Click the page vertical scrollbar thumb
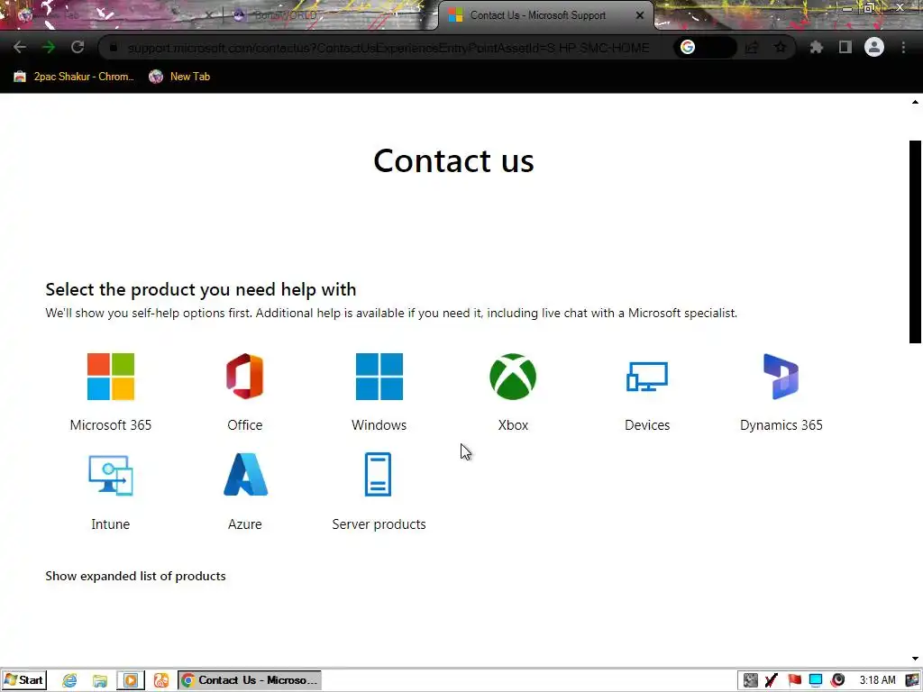Screen dimensions: 923x692 click(915, 241)
